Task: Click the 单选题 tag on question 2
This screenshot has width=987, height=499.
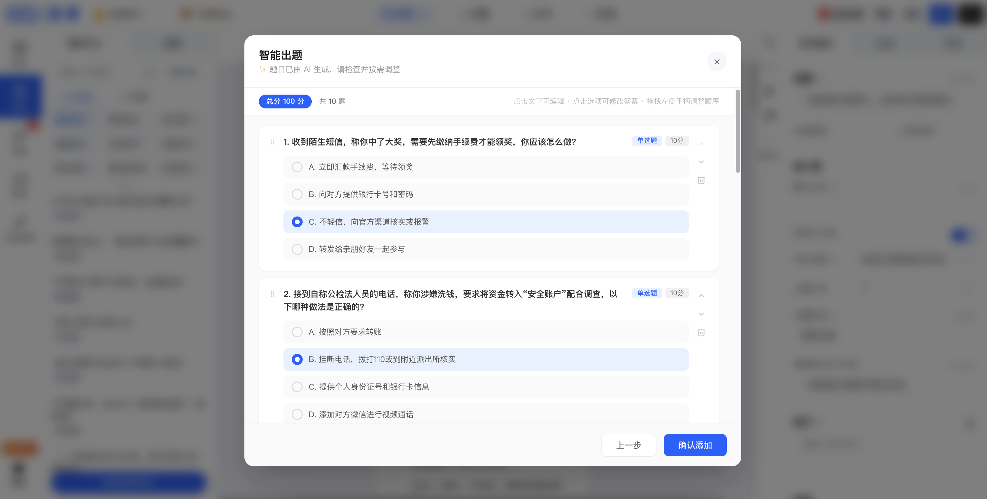Action: click(647, 293)
